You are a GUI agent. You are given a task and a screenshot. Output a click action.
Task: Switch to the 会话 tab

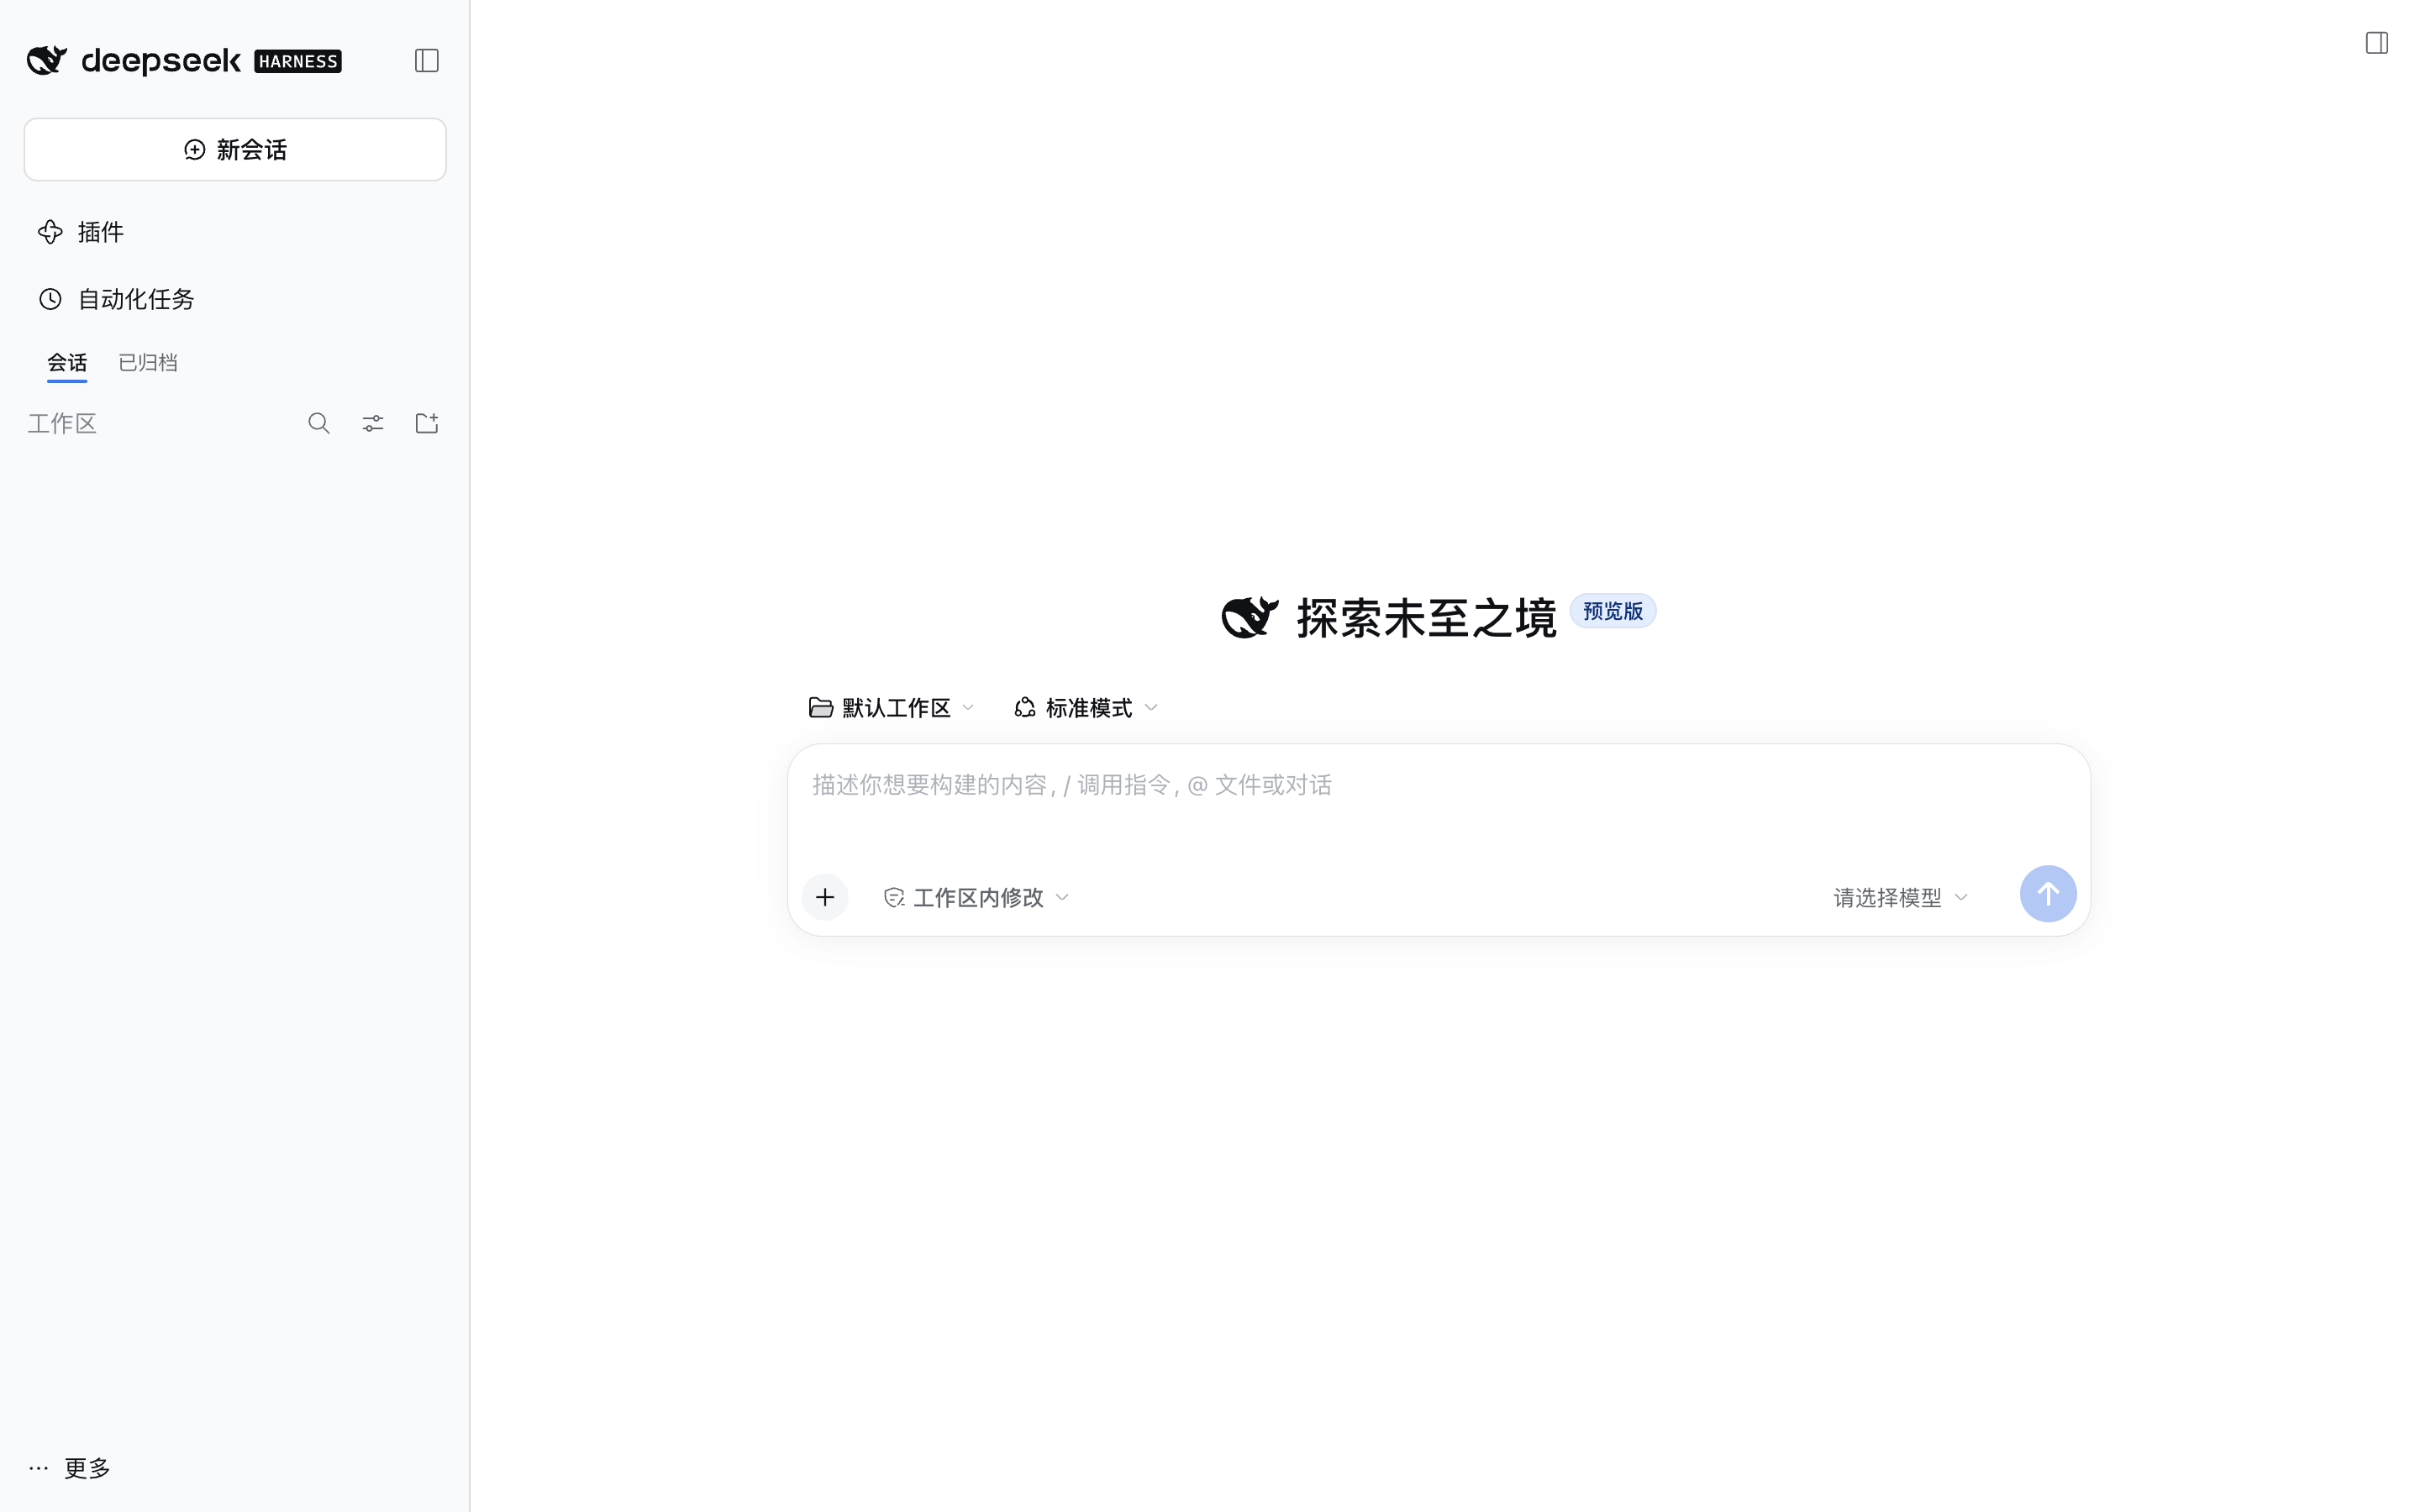point(67,363)
